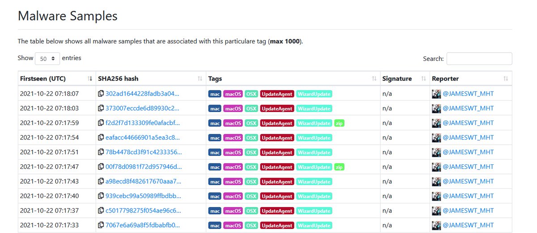This screenshot has height=233, width=537.
Task: Click macOS tag in c5017798275f row
Action: (x=233, y=211)
